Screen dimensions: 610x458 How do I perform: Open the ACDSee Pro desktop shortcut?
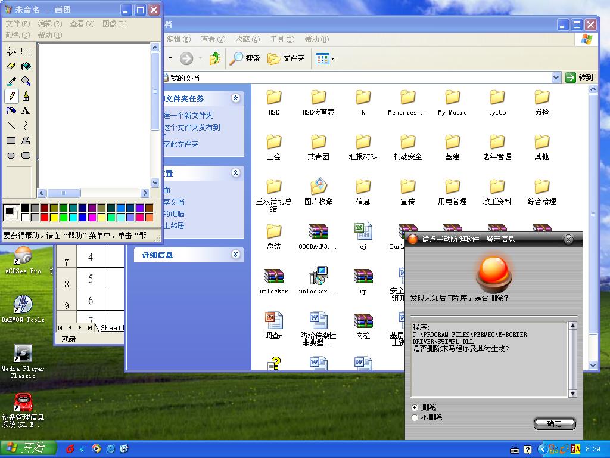(x=23, y=260)
